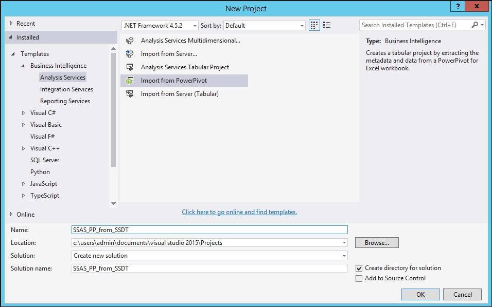Open the Location path dropdown

click(344, 243)
